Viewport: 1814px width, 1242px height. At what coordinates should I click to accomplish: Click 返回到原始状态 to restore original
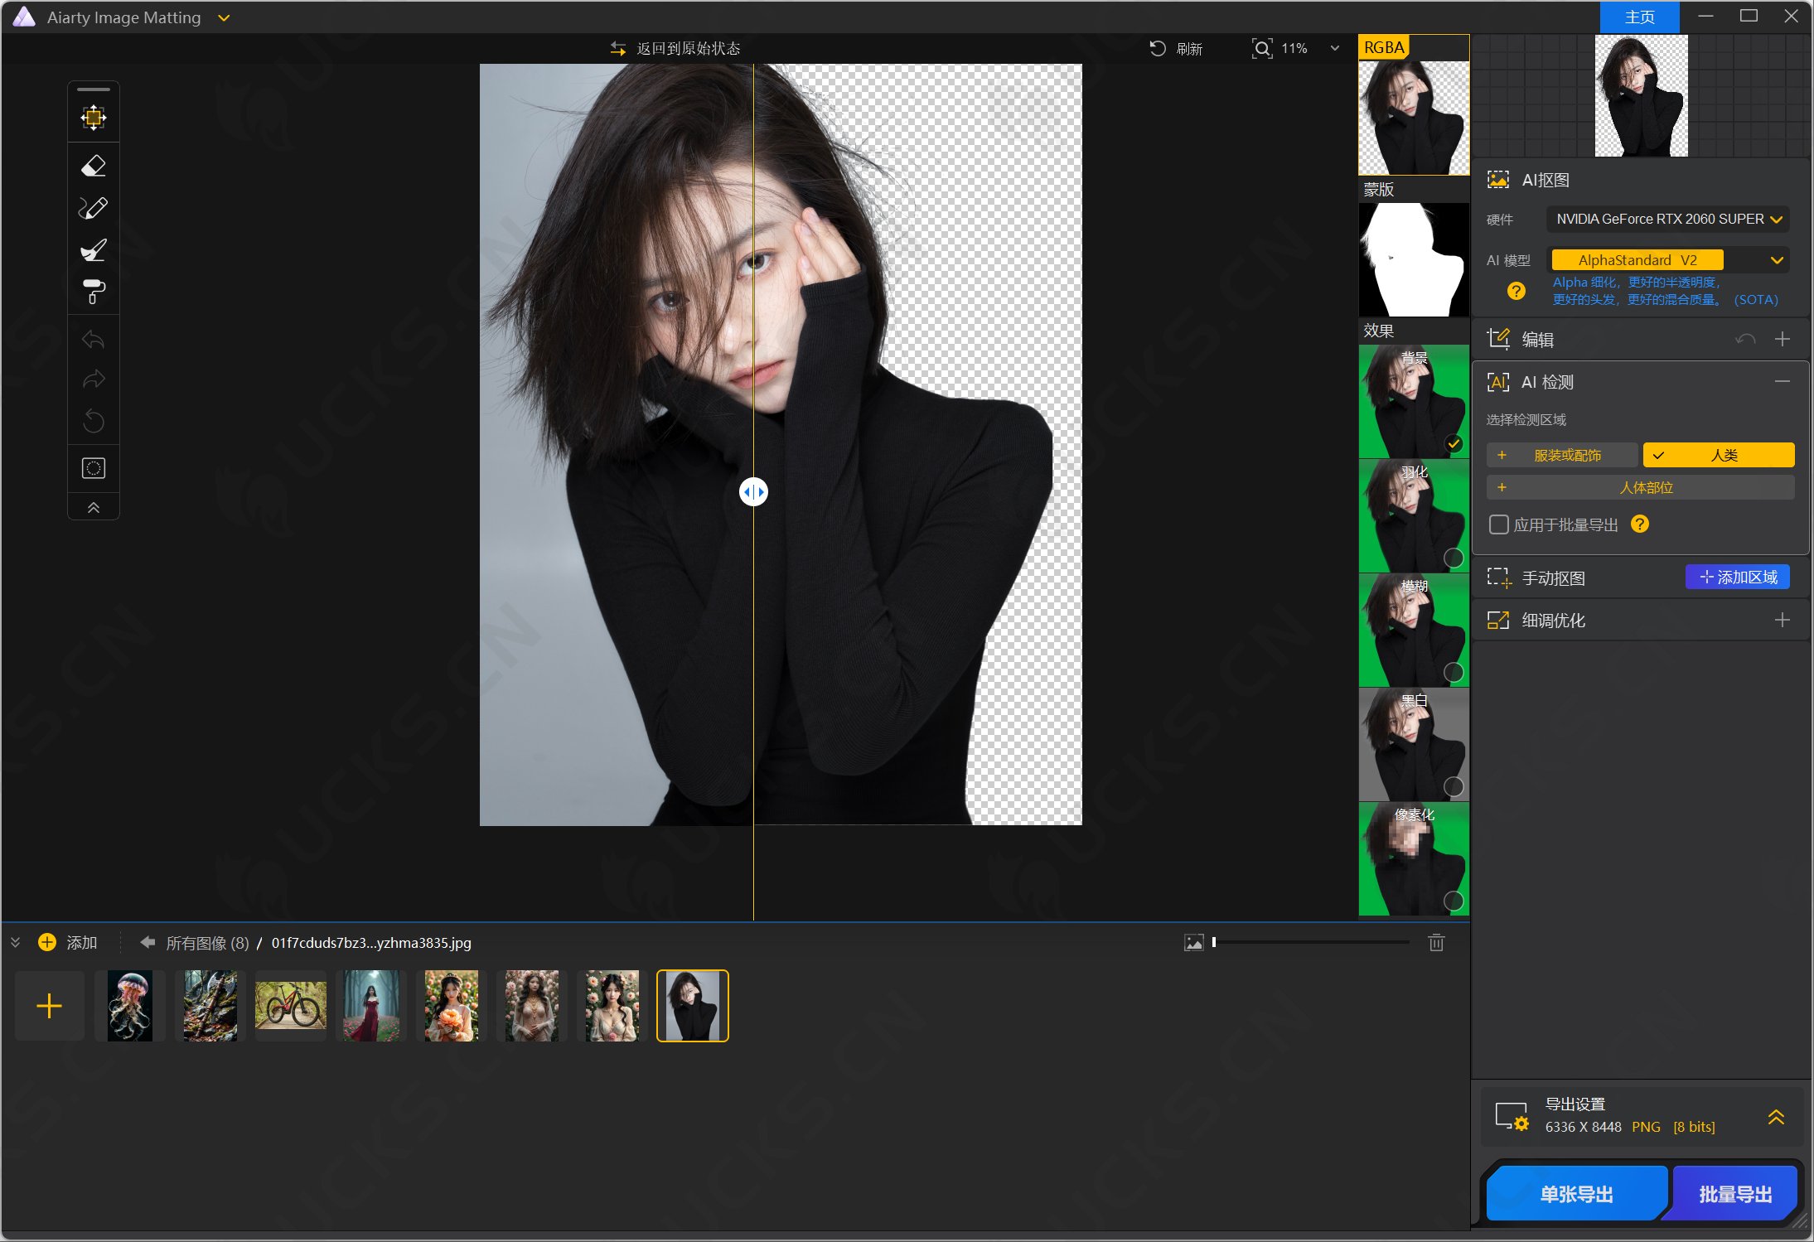pyautogui.click(x=675, y=49)
